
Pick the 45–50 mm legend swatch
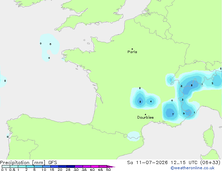tap(103, 166)
